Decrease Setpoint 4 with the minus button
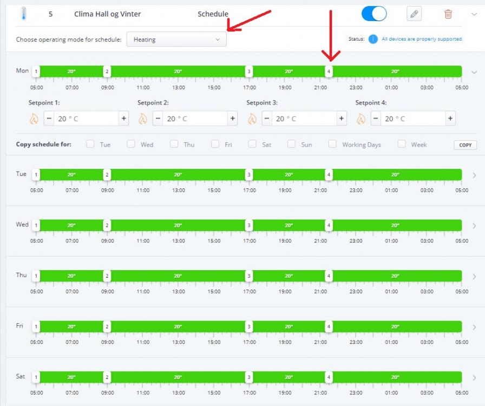The image size is (485, 406). (x=376, y=119)
